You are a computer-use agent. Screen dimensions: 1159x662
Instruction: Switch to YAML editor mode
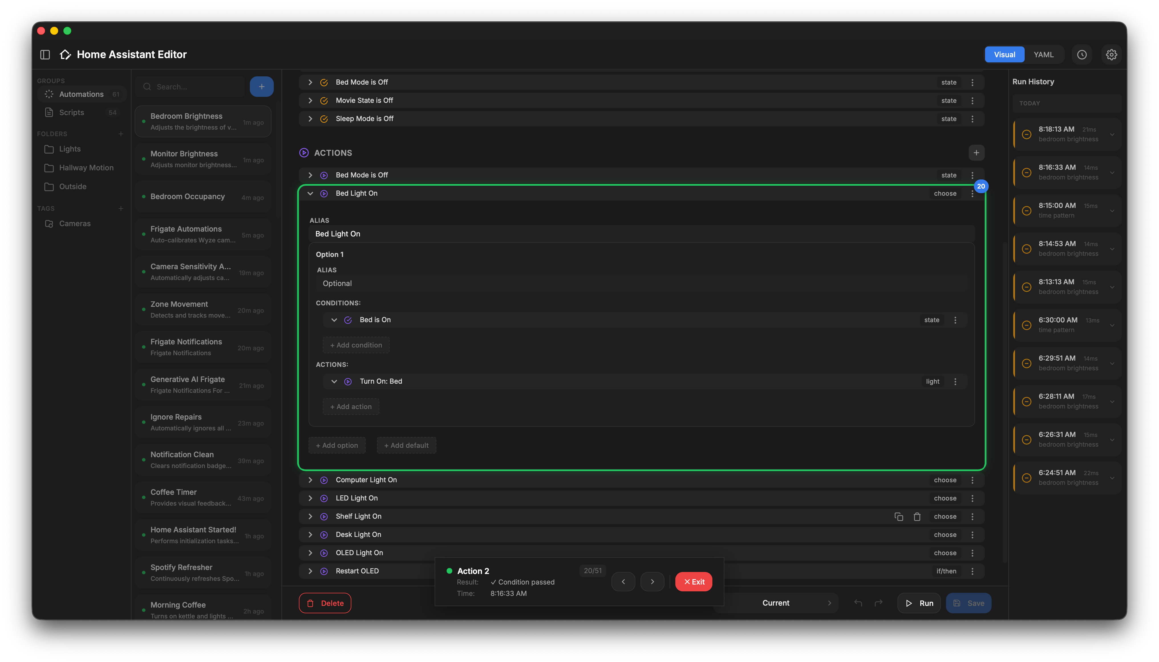pos(1043,55)
